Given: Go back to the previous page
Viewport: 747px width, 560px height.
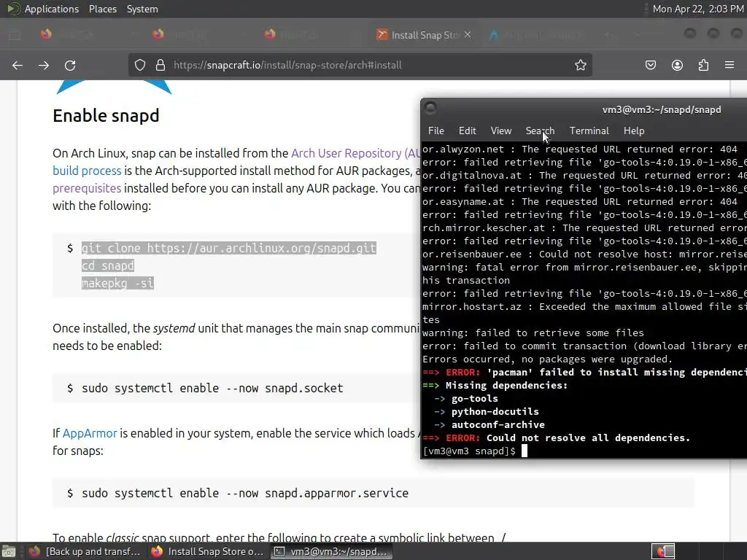Looking at the screenshot, I should tap(18, 65).
